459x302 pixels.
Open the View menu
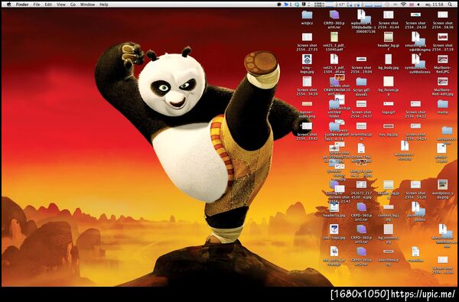coord(61,5)
